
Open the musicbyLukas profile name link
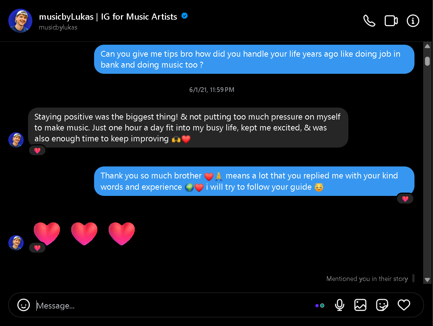click(x=108, y=17)
